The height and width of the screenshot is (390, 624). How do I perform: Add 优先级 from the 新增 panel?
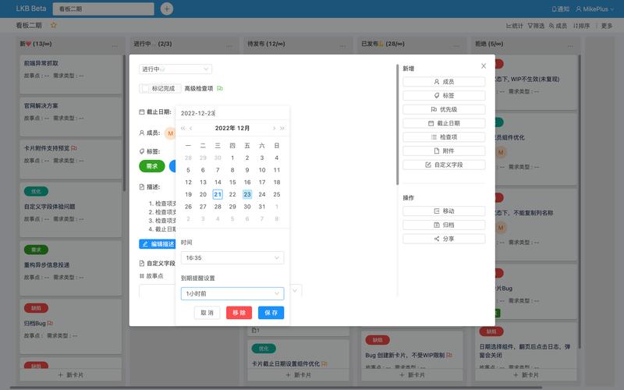tap(444, 109)
